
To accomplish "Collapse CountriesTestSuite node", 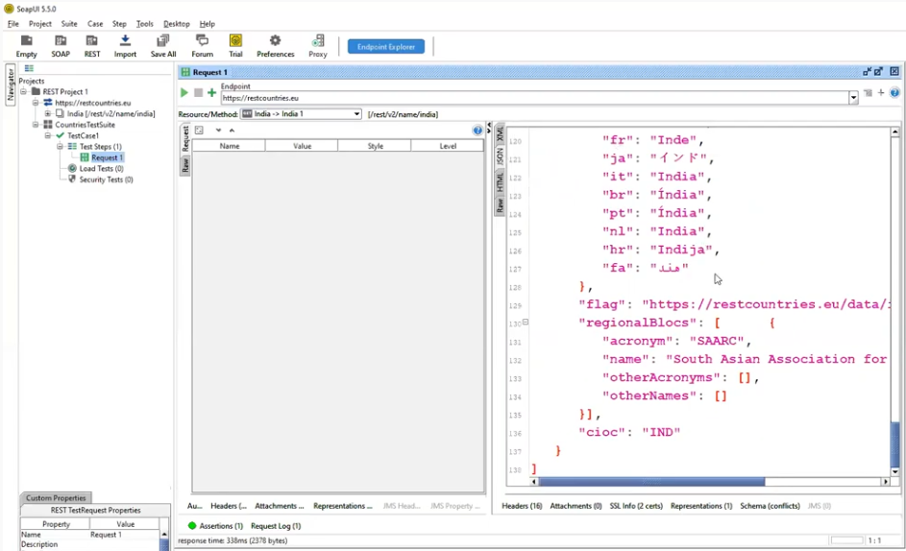I will [36, 125].
